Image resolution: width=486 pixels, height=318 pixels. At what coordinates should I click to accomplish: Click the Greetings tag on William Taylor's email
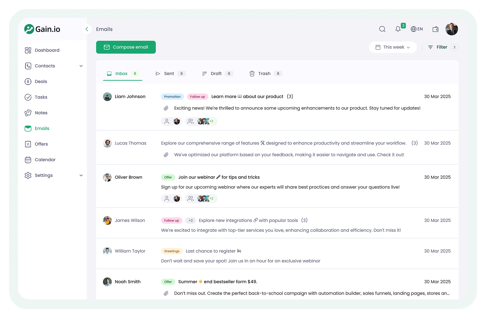click(x=172, y=251)
